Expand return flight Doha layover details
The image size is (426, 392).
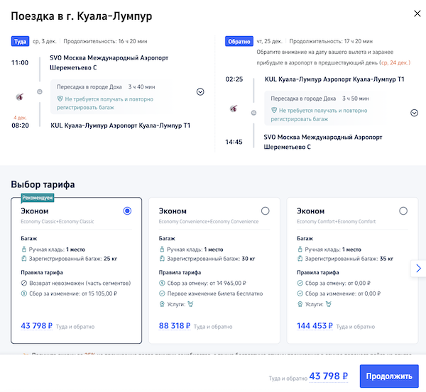[x=415, y=112]
